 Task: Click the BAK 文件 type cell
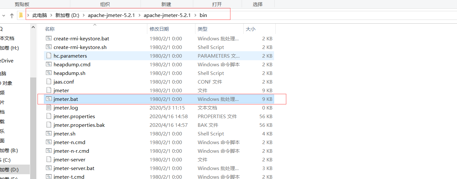pos(208,125)
